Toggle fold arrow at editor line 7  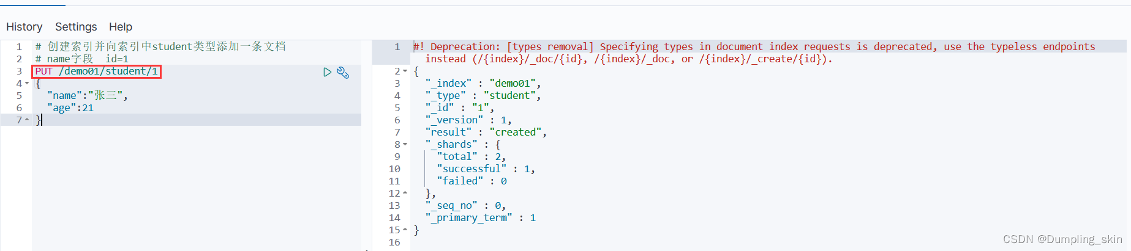[27, 120]
